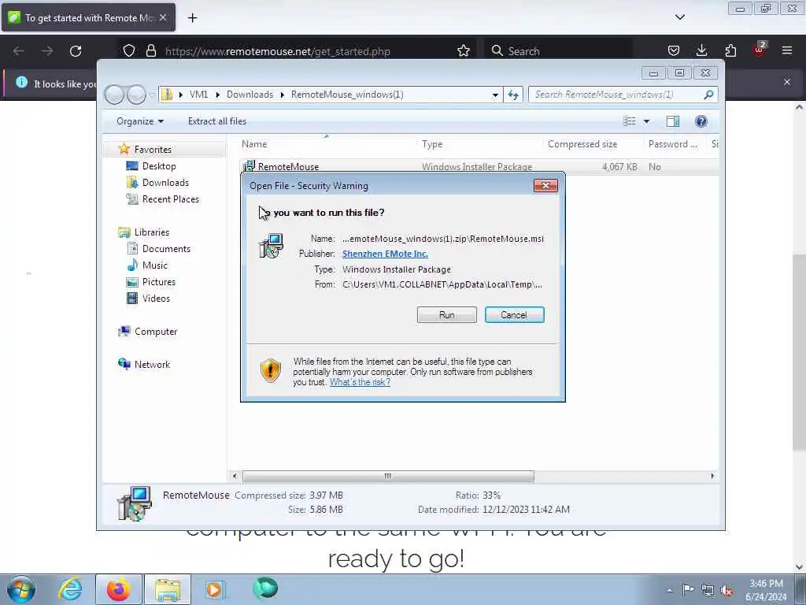Click the Firefox tracking protection shield icon
This screenshot has height=605, width=806.
point(129,51)
